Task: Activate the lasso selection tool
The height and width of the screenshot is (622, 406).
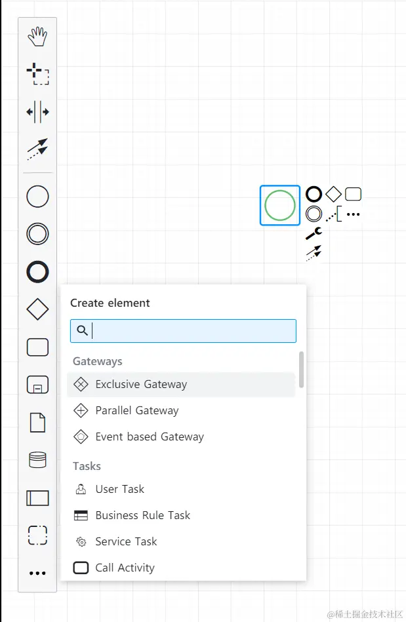Action: pyautogui.click(x=37, y=73)
